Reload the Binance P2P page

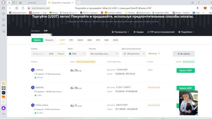click(x=23, y=8)
